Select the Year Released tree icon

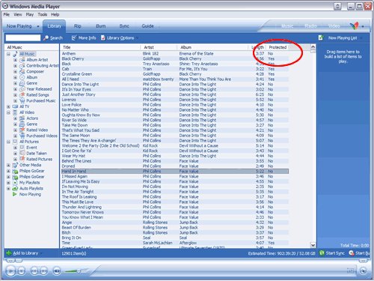pyautogui.click(x=22, y=89)
